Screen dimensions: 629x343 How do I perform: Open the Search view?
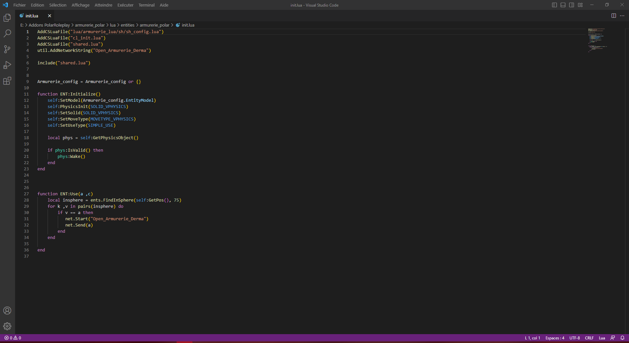(7, 33)
